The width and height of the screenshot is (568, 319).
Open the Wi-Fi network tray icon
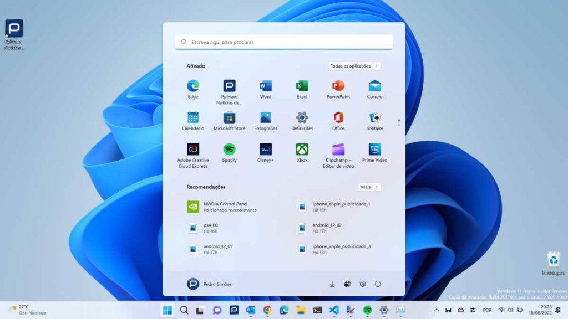(x=501, y=310)
